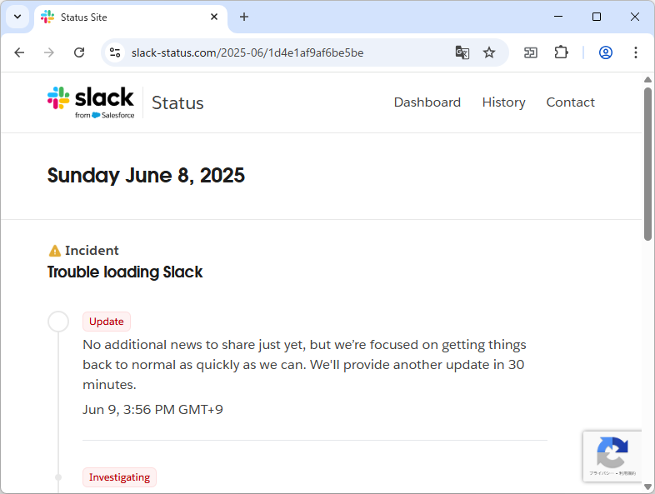Click the reCAPTCHA badge
The image size is (655, 494).
point(612,456)
